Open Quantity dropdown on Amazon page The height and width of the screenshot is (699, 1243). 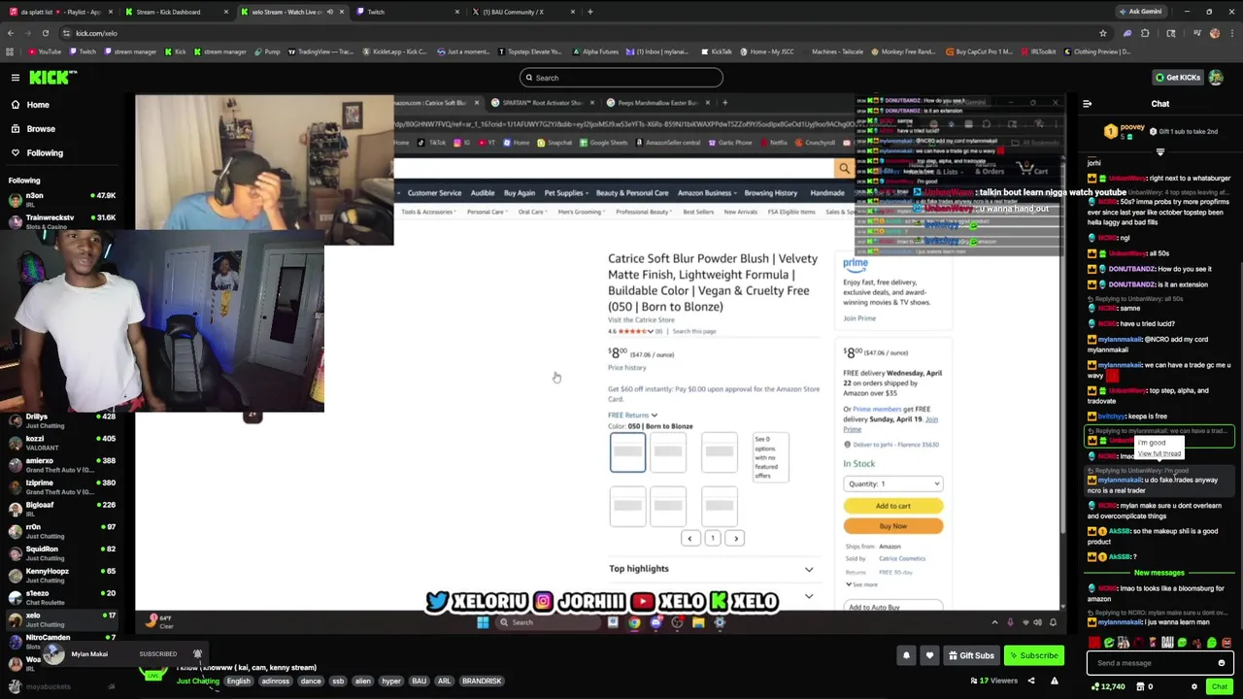point(892,483)
